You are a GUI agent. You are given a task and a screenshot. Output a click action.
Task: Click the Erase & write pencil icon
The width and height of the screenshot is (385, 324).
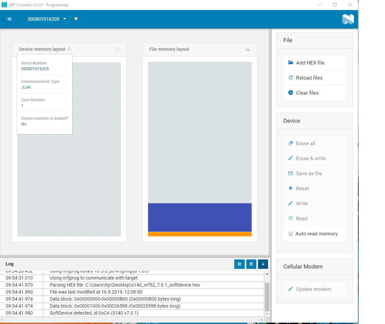[x=290, y=158]
